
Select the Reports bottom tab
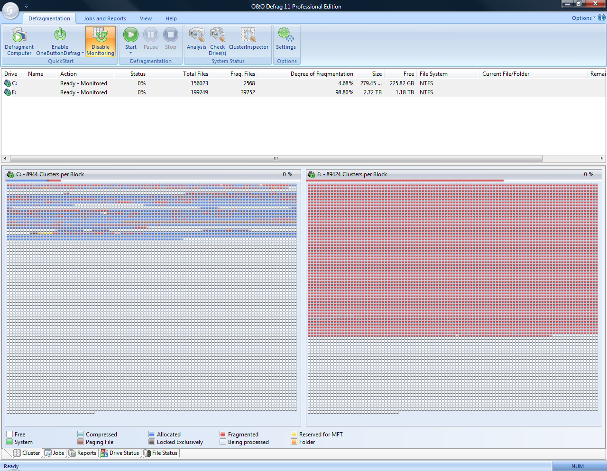[83, 453]
